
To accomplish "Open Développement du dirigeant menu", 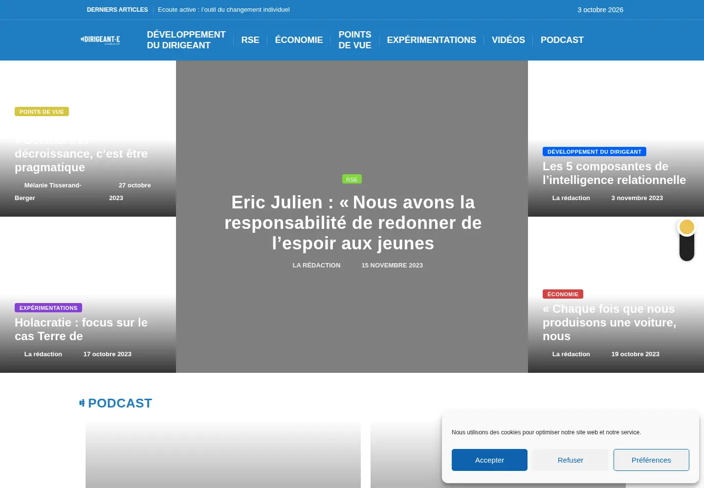I will (x=186, y=40).
